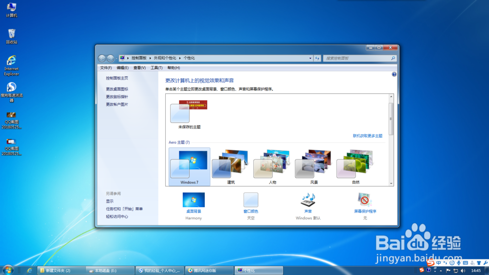This screenshot has height=275, width=489.
Task: Click 联机获取更多主题 link
Action: pyautogui.click(x=367, y=136)
